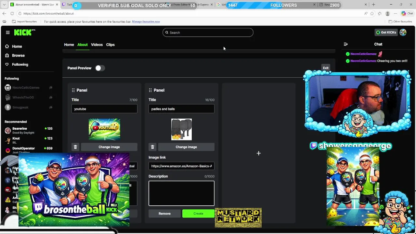
Task: Click the Get KICKs button
Action: [x=386, y=32]
